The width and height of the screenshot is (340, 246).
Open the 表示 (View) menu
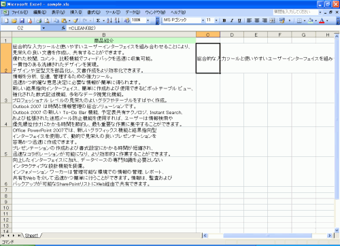tap(58, 12)
